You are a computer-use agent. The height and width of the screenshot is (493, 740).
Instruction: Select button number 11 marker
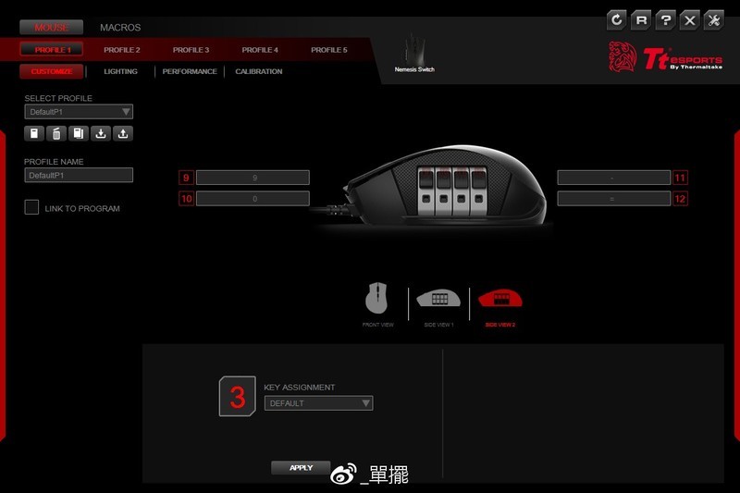[x=680, y=178]
